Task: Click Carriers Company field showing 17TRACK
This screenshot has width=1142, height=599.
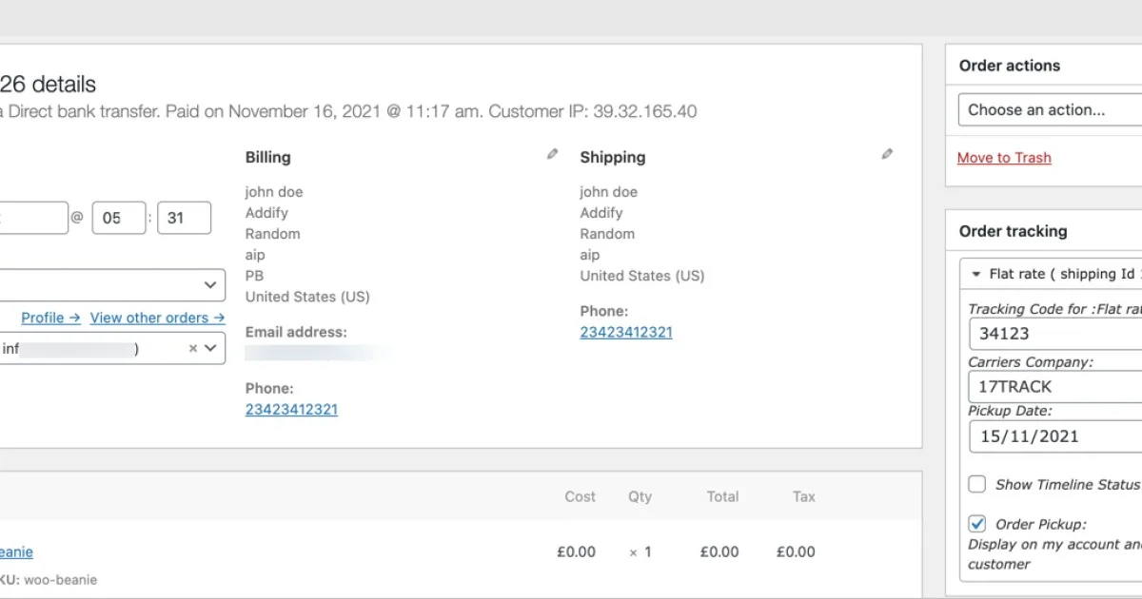Action: click(1055, 387)
